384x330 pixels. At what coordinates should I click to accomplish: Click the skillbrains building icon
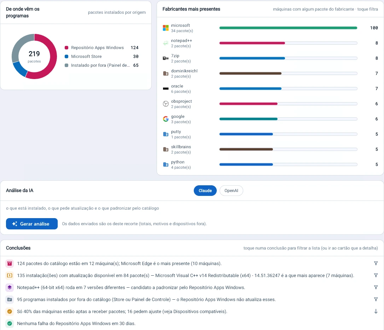point(165,149)
